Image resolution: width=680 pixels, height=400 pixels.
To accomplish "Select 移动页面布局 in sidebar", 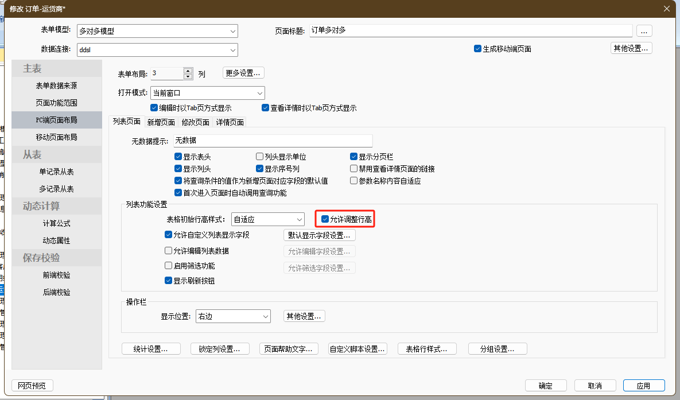I will pyautogui.click(x=56, y=137).
